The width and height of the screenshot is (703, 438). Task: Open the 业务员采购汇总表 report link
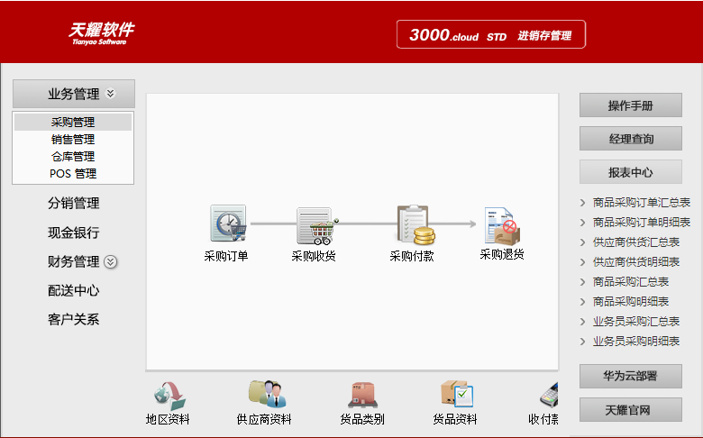pos(636,322)
